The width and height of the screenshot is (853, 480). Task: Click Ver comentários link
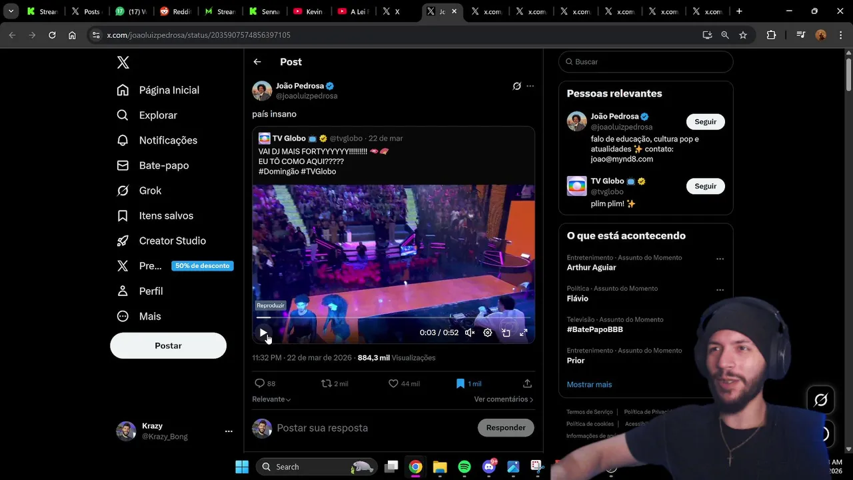tap(503, 399)
